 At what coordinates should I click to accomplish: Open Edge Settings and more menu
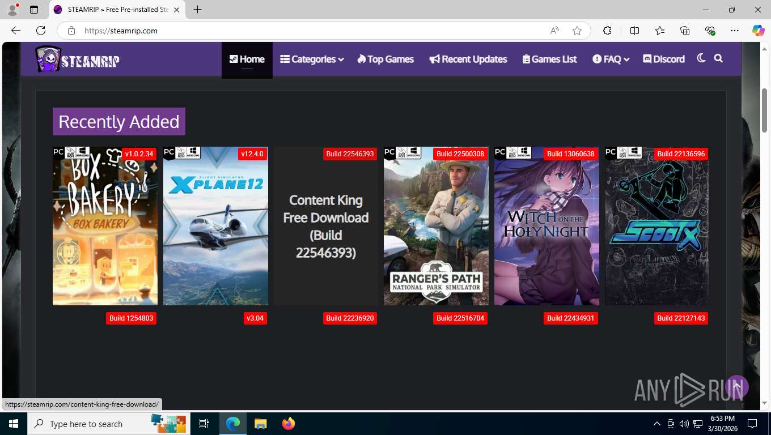click(735, 31)
